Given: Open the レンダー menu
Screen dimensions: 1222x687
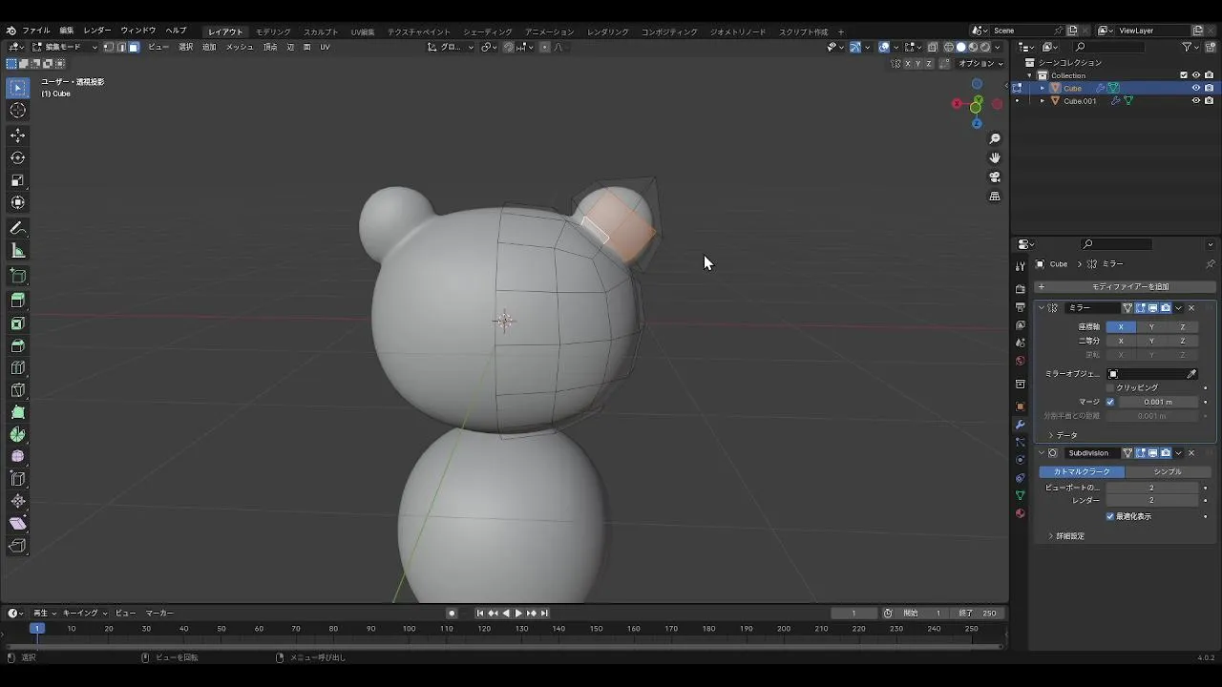Looking at the screenshot, I should (96, 31).
